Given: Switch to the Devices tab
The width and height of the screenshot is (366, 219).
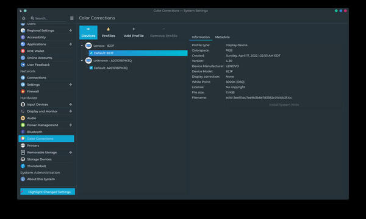Looking at the screenshot, I should tap(88, 32).
